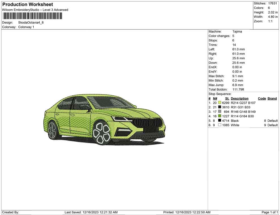Image resolution: width=280 pixels, height=215 pixels.
Task: Select the Brand column header
Action: pyautogui.click(x=272, y=98)
